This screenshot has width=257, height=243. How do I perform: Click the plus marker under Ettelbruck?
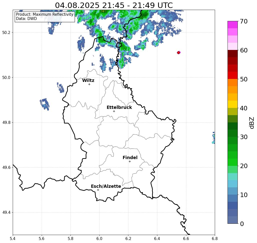tap(114, 111)
